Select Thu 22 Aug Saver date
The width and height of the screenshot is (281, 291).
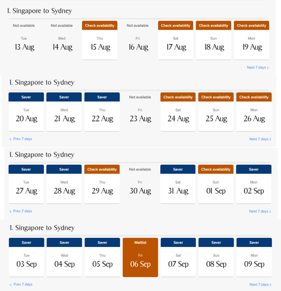pyautogui.click(x=102, y=112)
